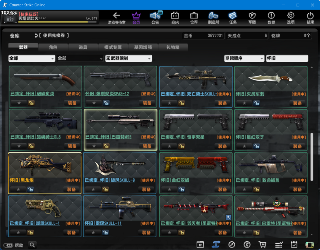Viewport: 320px width, 250px height.
Task: Click 装备 button for 破碎炙炎
Action: (x=72, y=103)
